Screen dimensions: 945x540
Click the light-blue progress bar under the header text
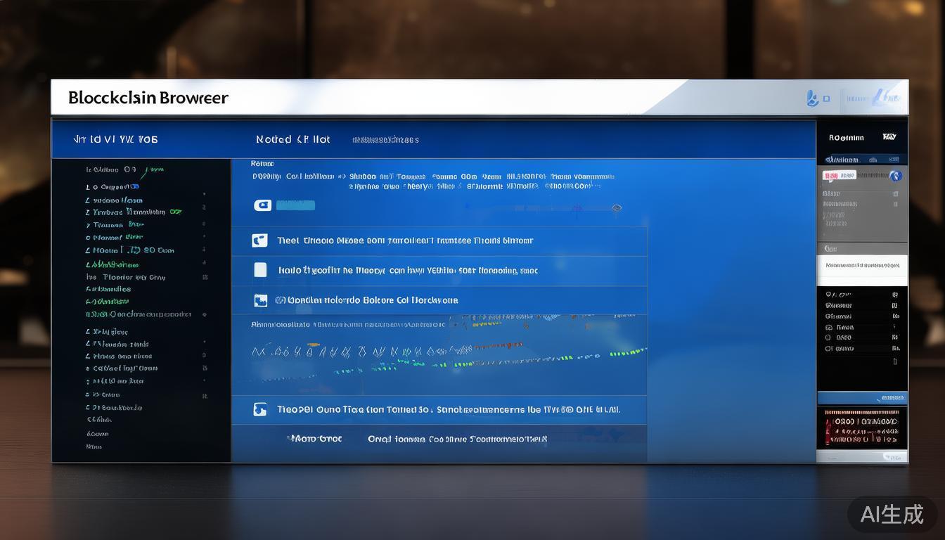coord(295,205)
